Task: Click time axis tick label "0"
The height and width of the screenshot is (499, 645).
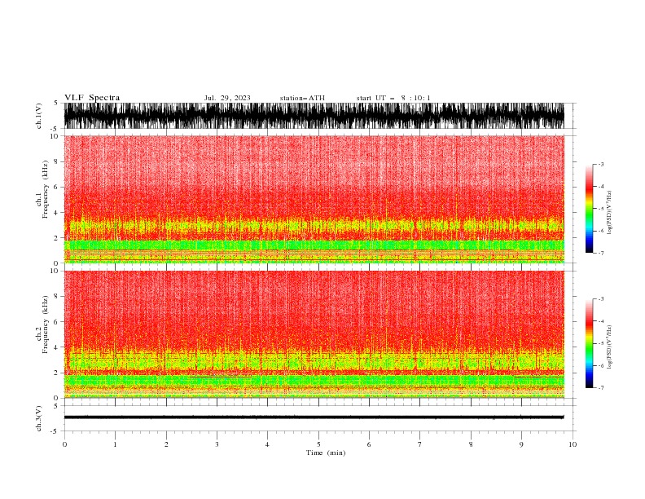Action: tap(64, 444)
